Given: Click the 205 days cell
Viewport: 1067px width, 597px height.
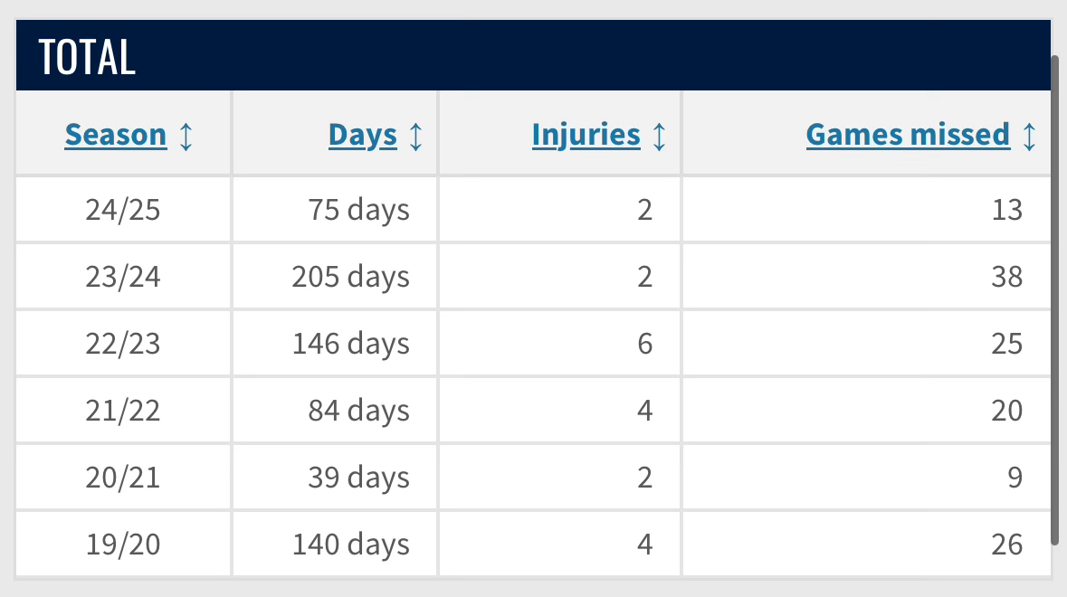Looking at the screenshot, I should [350, 277].
